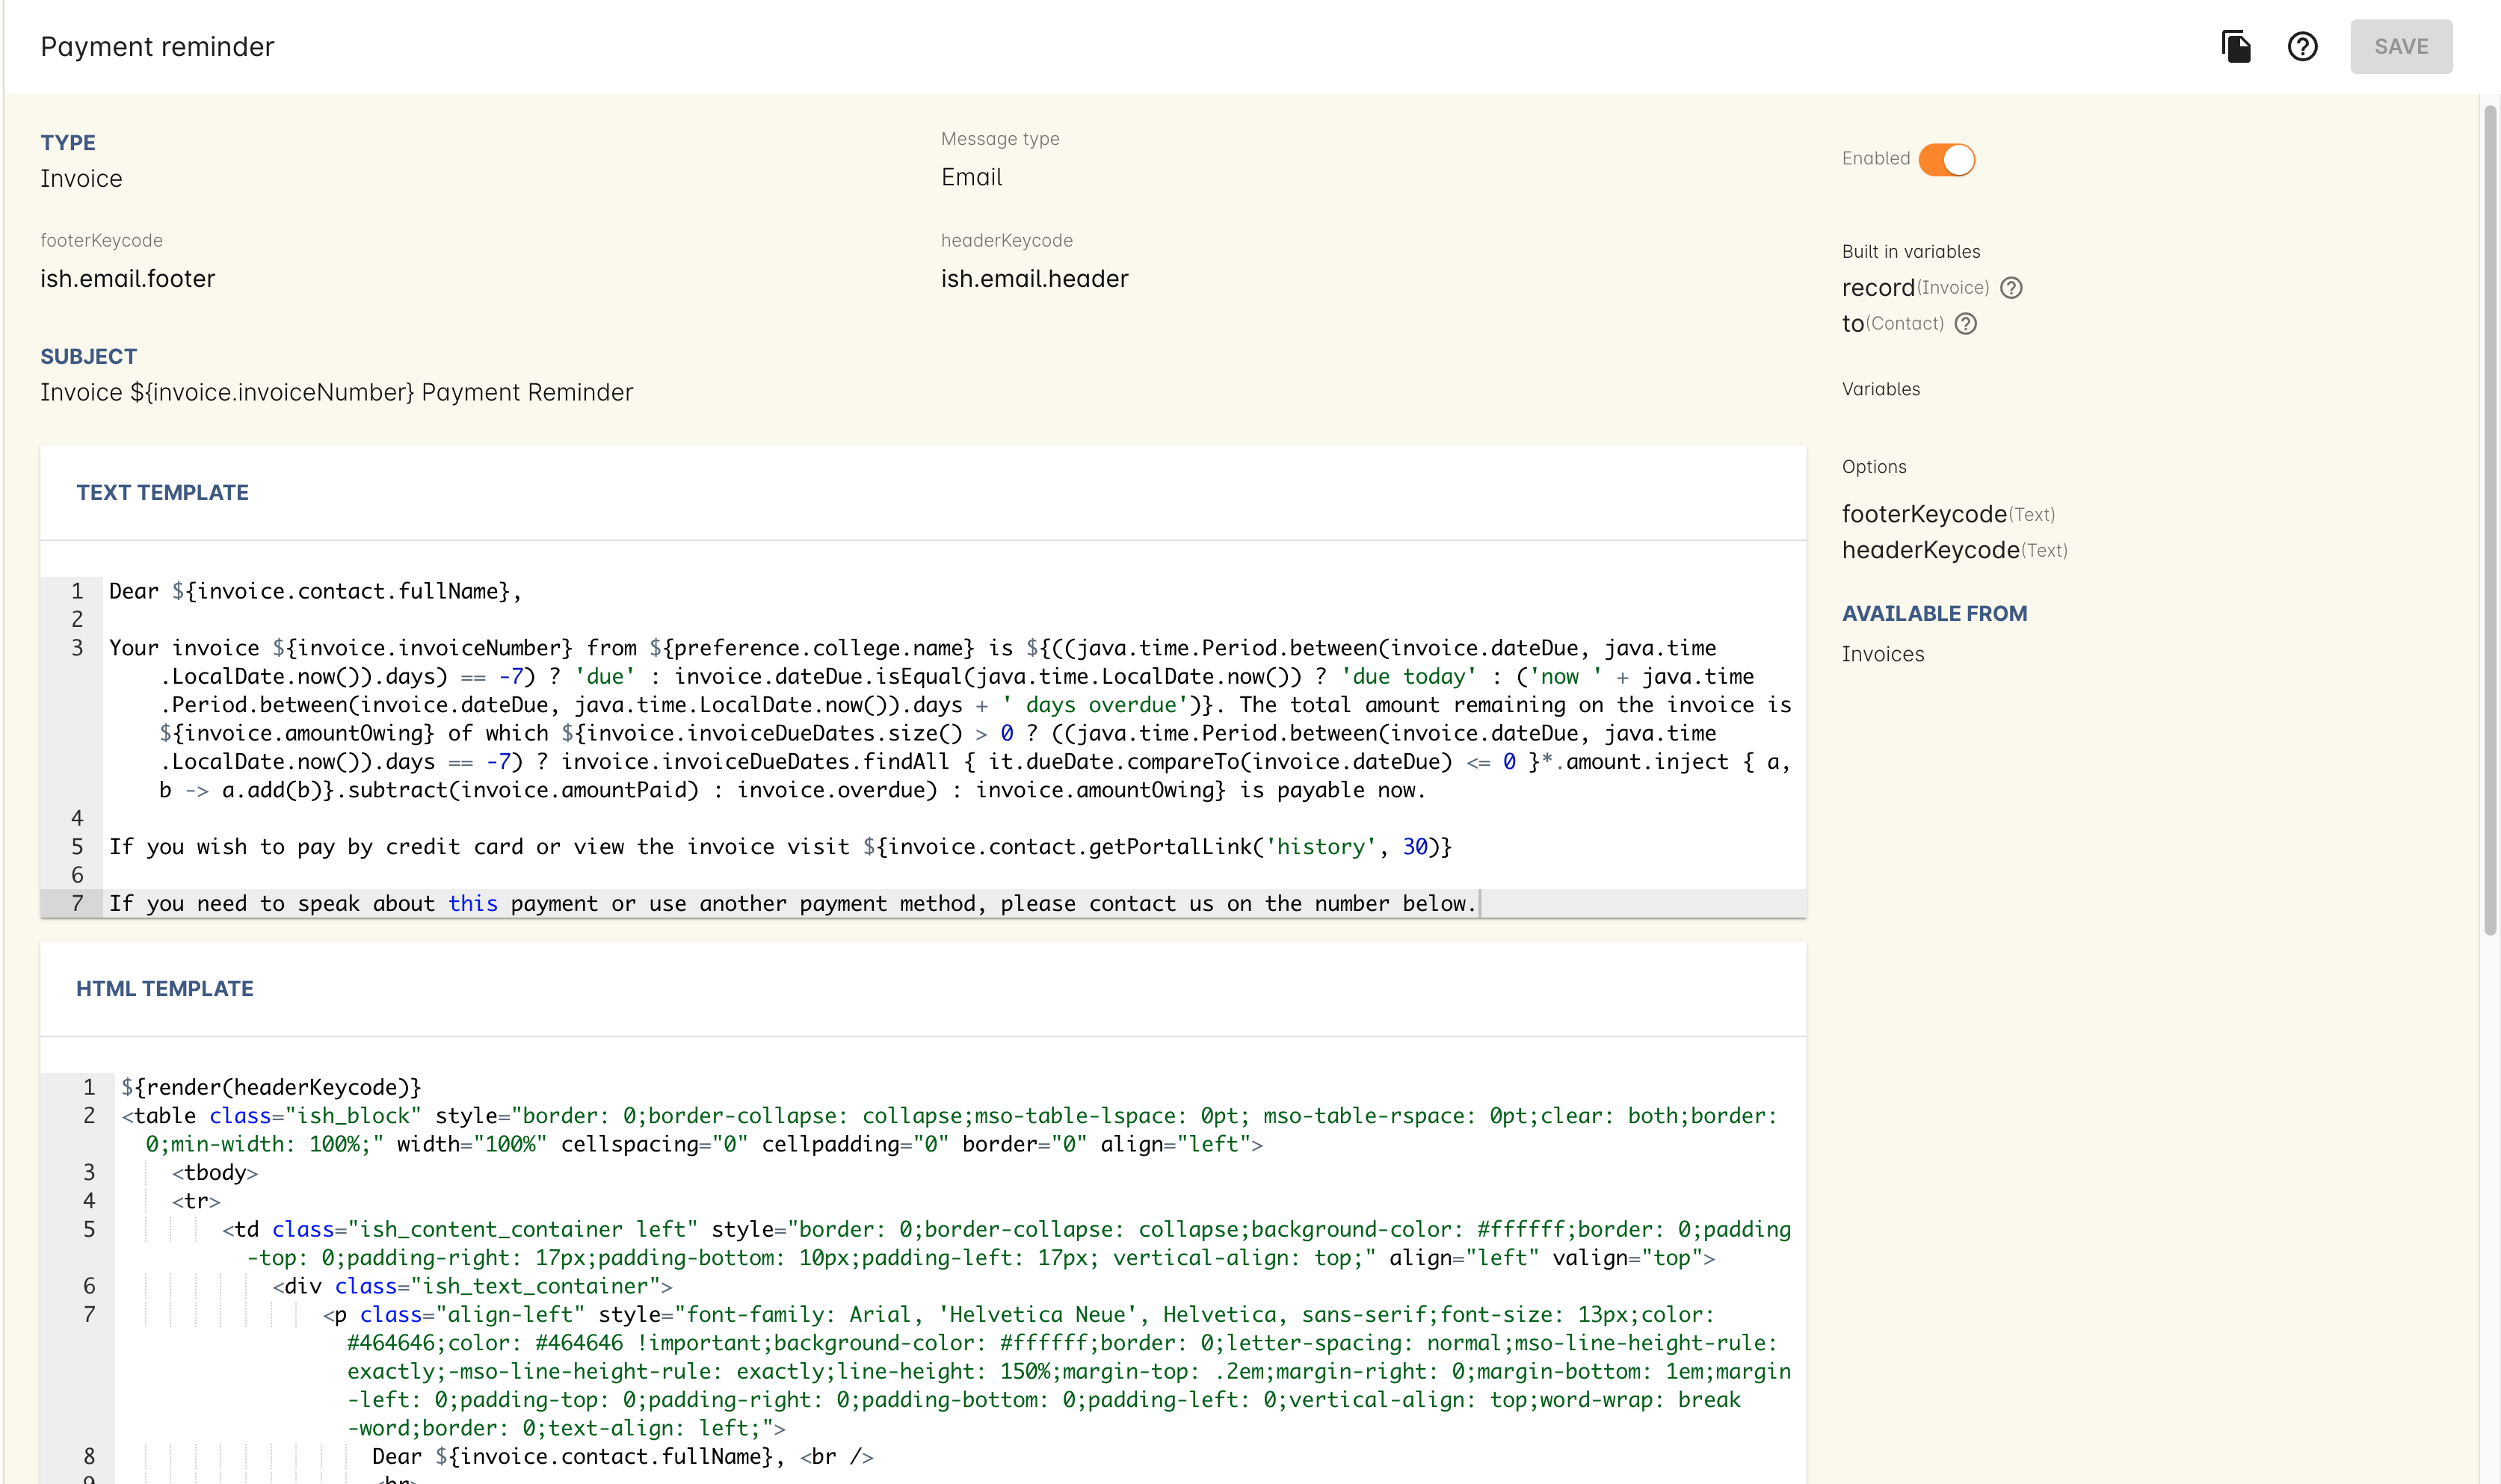Click the SAVE button

click(2400, 46)
